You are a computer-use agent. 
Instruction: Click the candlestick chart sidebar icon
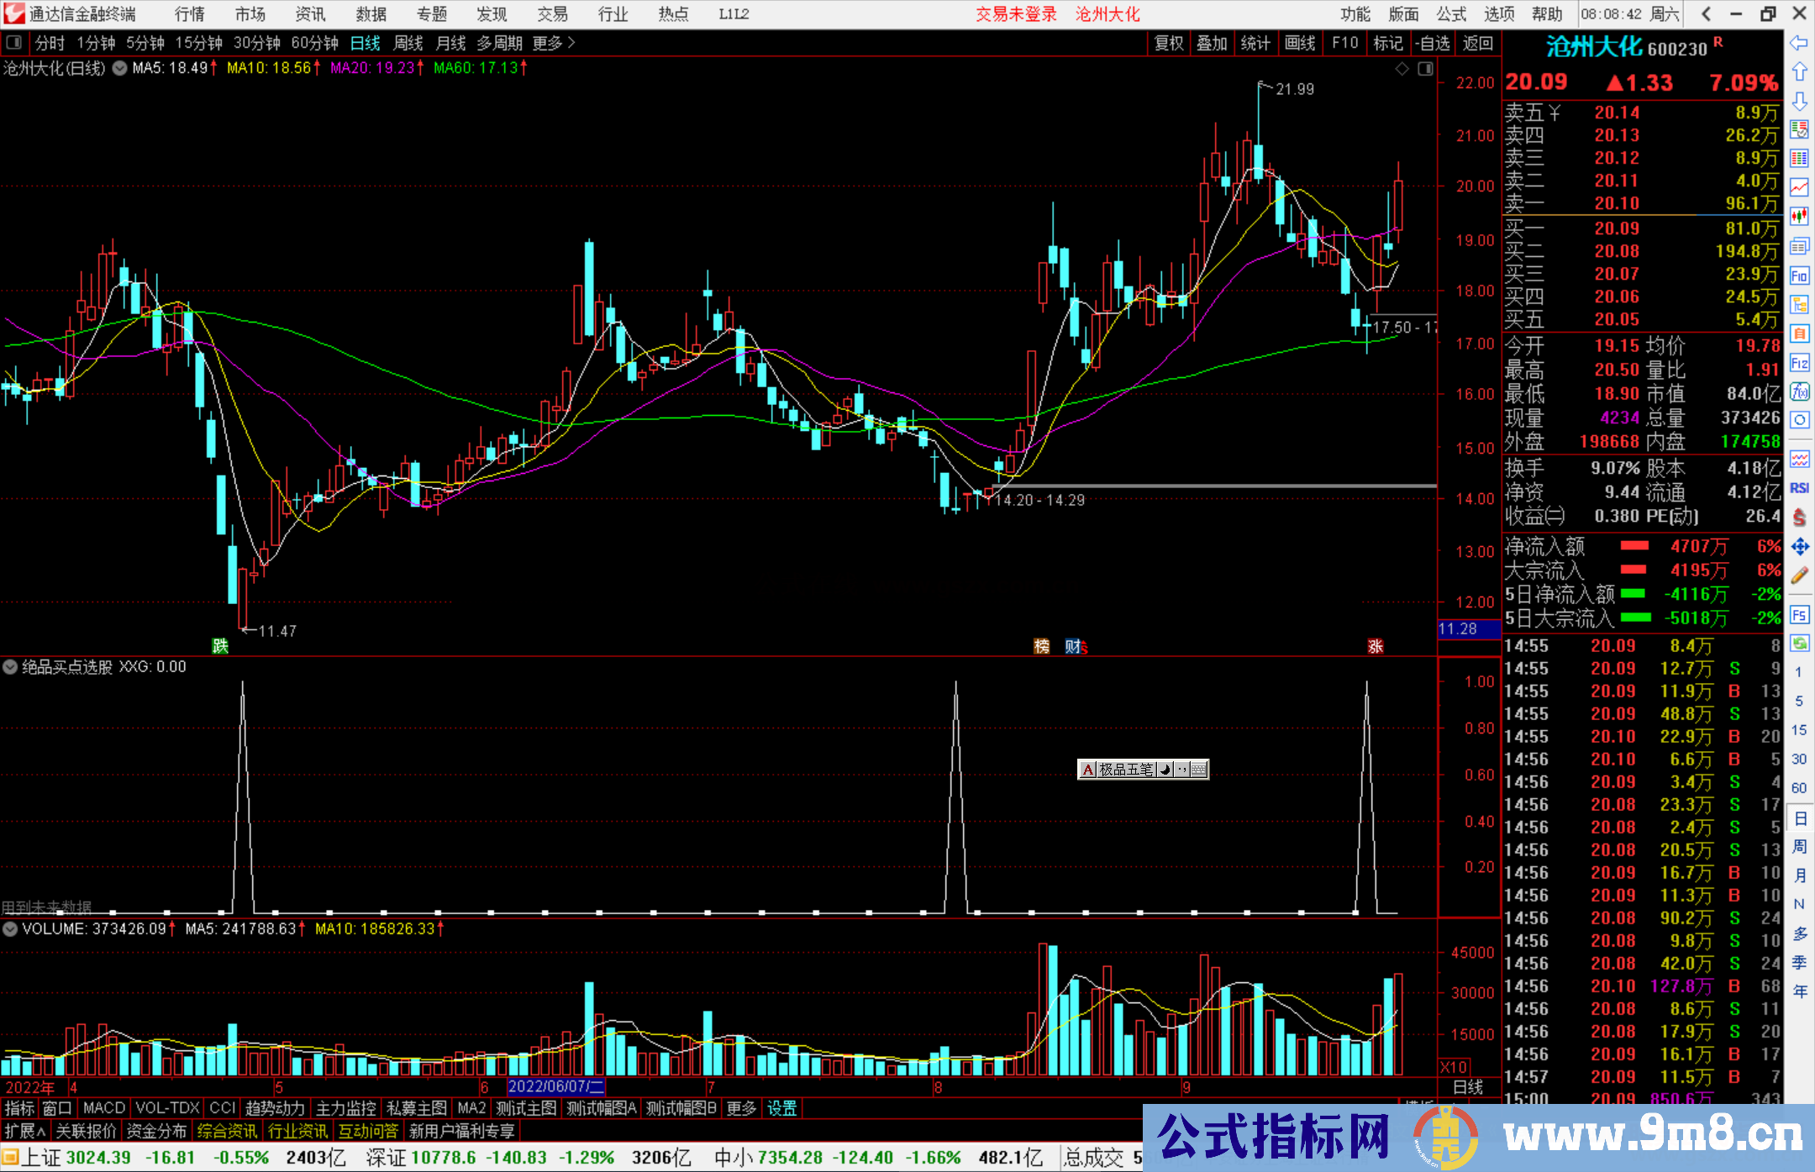click(1799, 217)
